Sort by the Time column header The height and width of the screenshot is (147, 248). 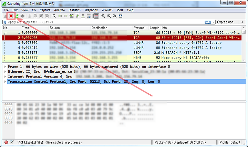[x=34, y=28]
